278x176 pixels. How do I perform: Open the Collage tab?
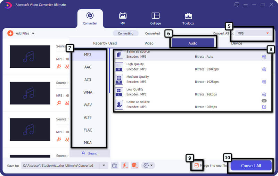tap(155, 18)
